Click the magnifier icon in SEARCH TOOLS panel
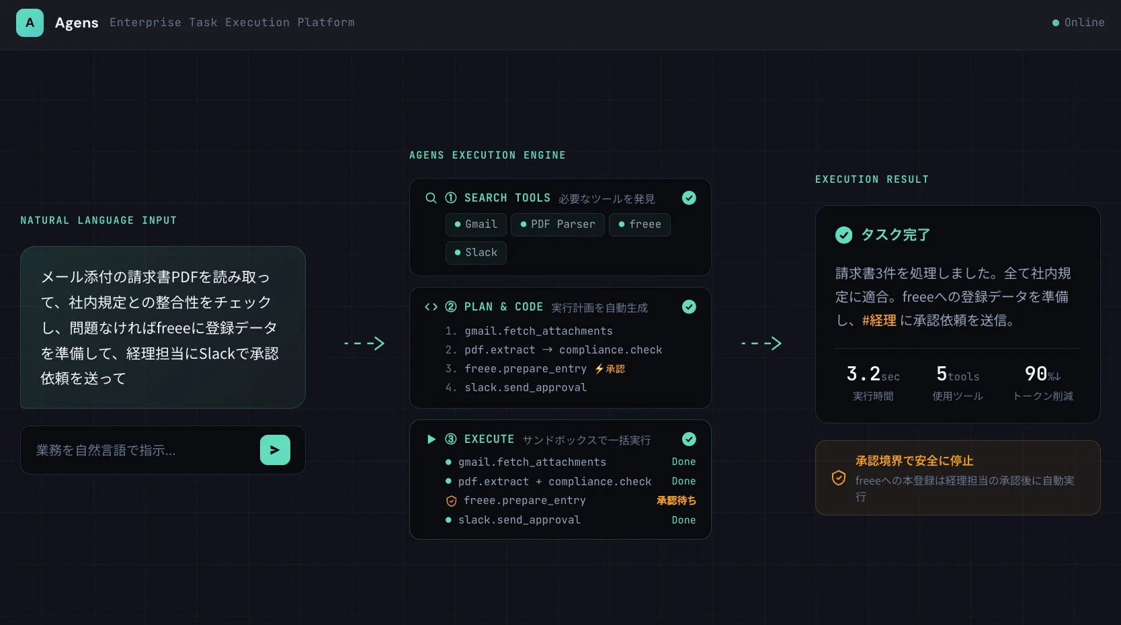 431,198
